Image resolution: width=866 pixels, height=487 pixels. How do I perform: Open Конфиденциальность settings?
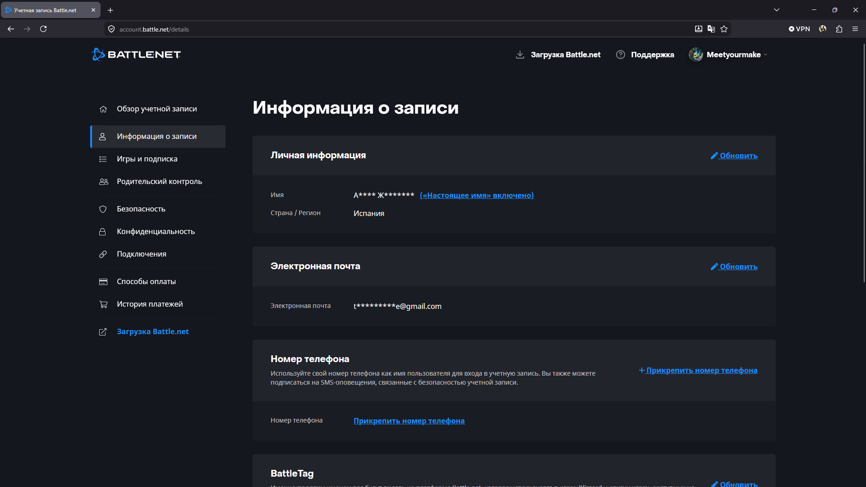[156, 231]
